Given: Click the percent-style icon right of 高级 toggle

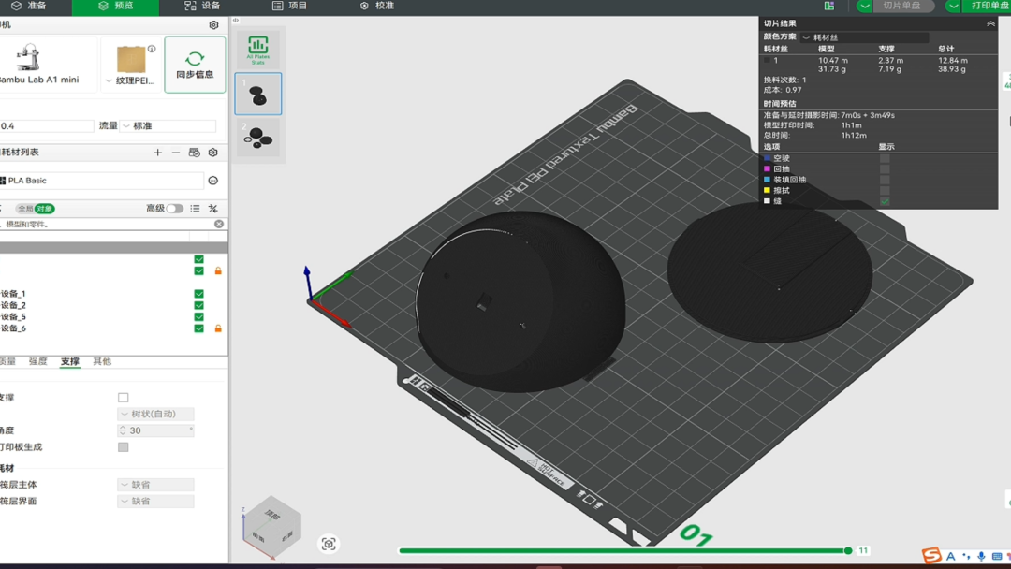Looking at the screenshot, I should pyautogui.click(x=212, y=208).
